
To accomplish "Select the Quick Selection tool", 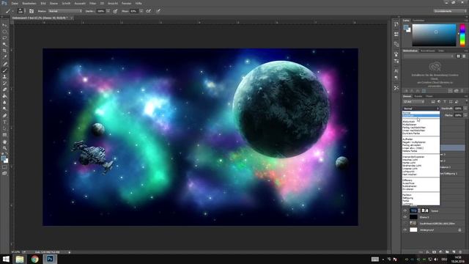I will tap(4, 44).
